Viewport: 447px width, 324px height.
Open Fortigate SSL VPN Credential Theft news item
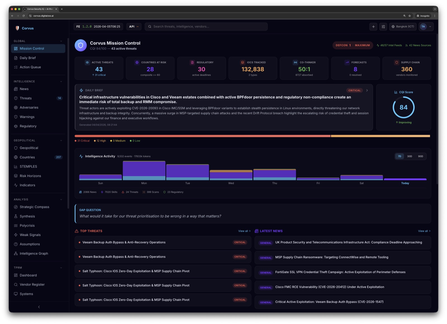click(x=343, y=272)
